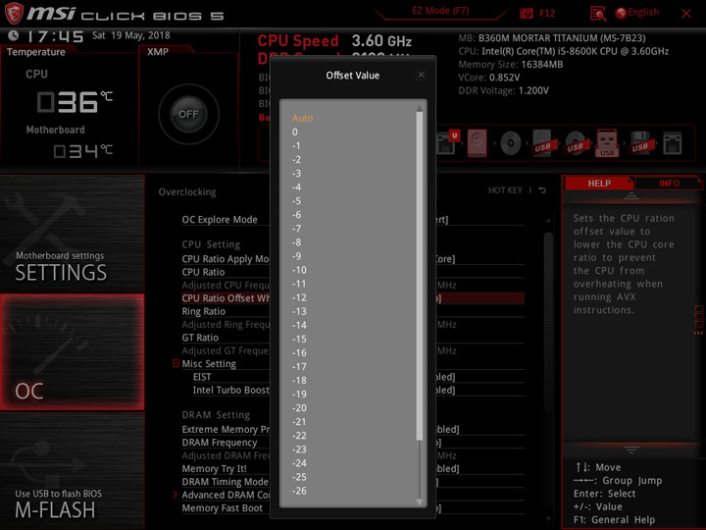706x530 pixels.
Task: Pick offset value -22
Action: tap(299, 436)
